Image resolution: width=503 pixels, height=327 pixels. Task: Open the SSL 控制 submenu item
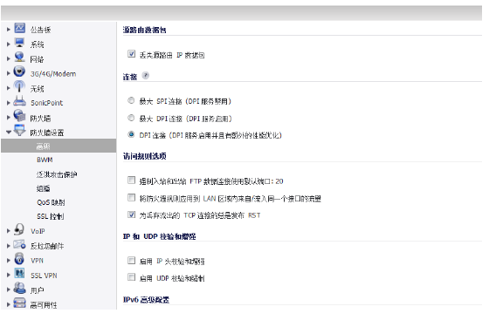pyautogui.click(x=51, y=216)
